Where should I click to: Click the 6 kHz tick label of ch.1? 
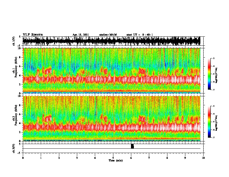20,66
